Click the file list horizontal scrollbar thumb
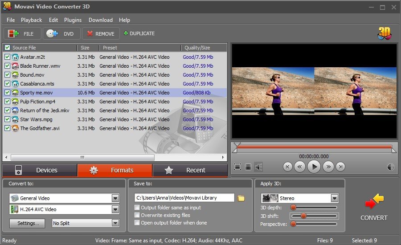This screenshot has height=245, width=401. coord(82,157)
